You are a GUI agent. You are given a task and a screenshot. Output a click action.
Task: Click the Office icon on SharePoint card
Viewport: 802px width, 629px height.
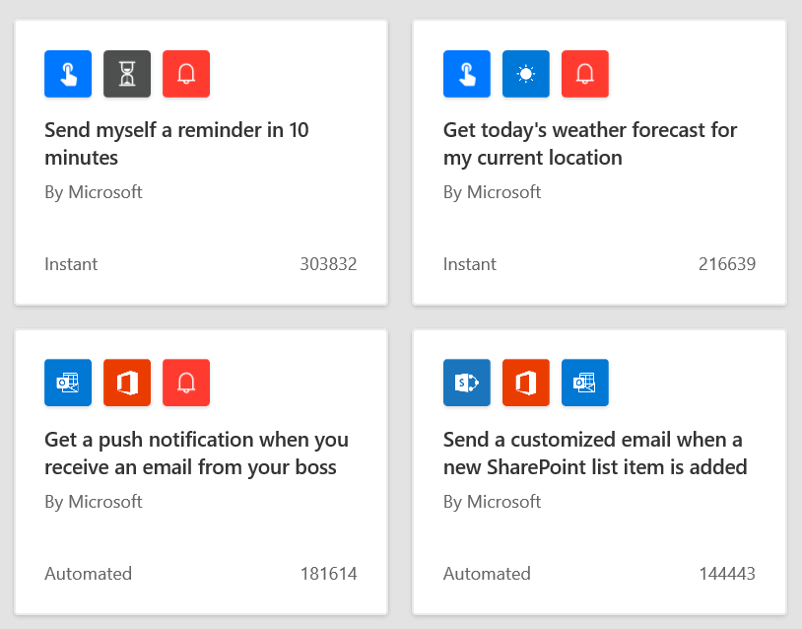526,383
